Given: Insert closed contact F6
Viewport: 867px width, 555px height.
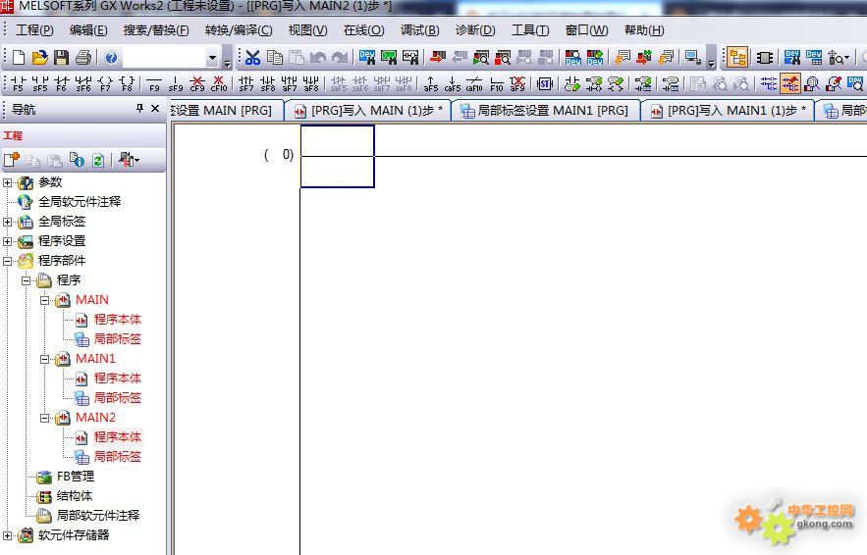Looking at the screenshot, I should (x=62, y=83).
